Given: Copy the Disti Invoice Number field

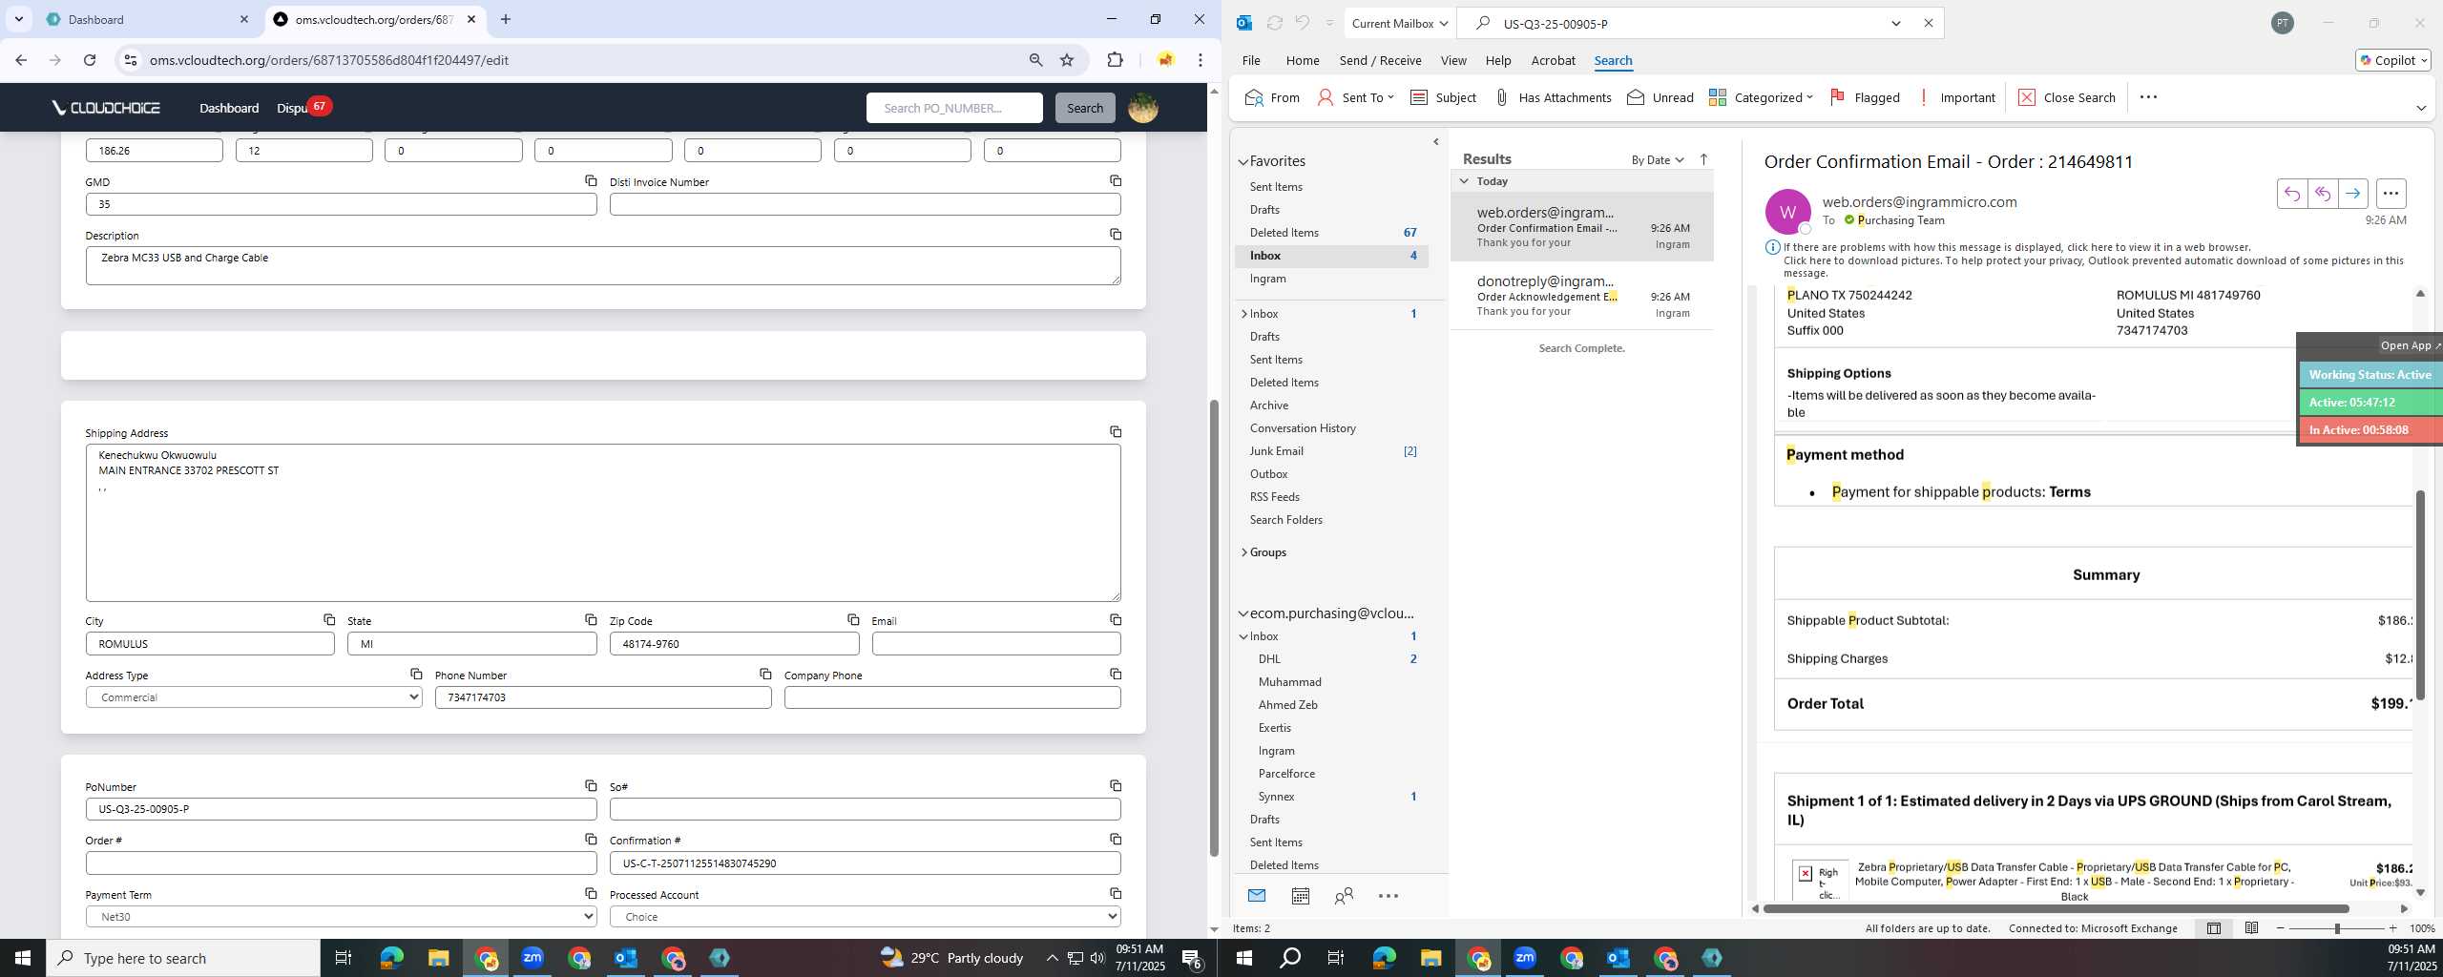Looking at the screenshot, I should point(1115,180).
